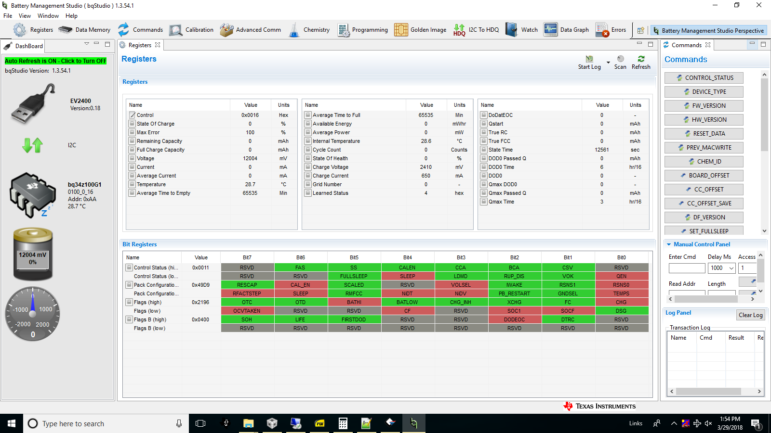Open the Commands toolbar icon
The image size is (771, 433).
(124, 30)
